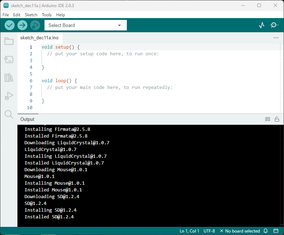Open the Sketchbook folder panel
The height and width of the screenshot is (235, 284).
point(9,41)
